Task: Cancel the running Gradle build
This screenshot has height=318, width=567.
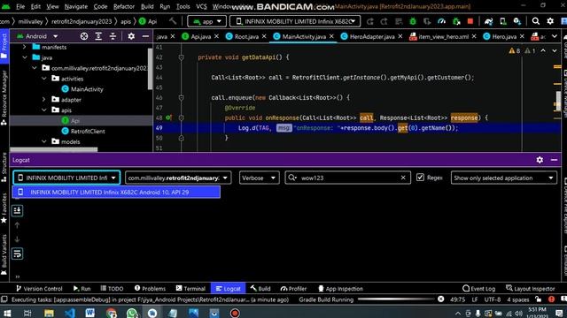Action: [441, 299]
